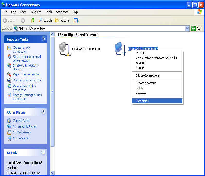Viewport: 205px width, 176px height.
Task: Click the address bar Network Connections icon
Action: pyautogui.click(x=16, y=28)
